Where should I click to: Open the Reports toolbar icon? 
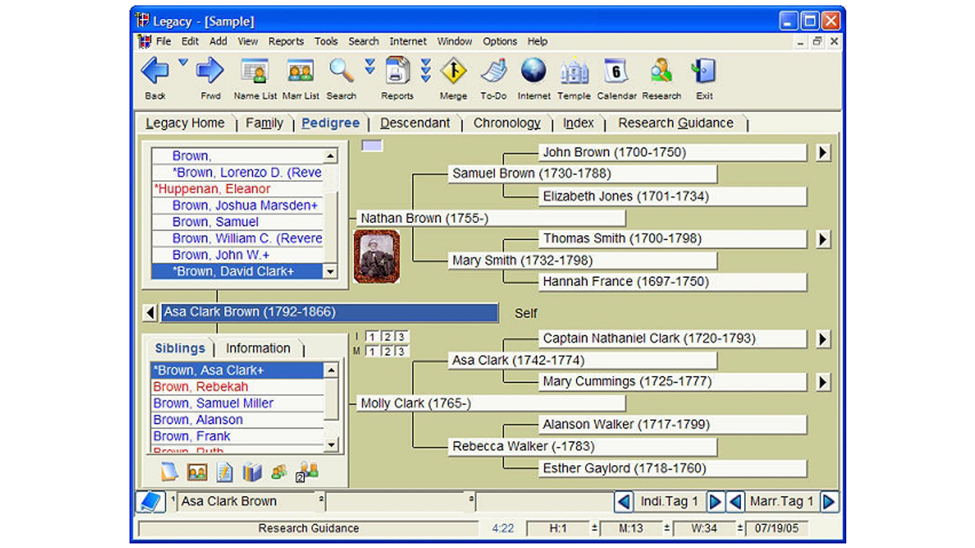[398, 71]
